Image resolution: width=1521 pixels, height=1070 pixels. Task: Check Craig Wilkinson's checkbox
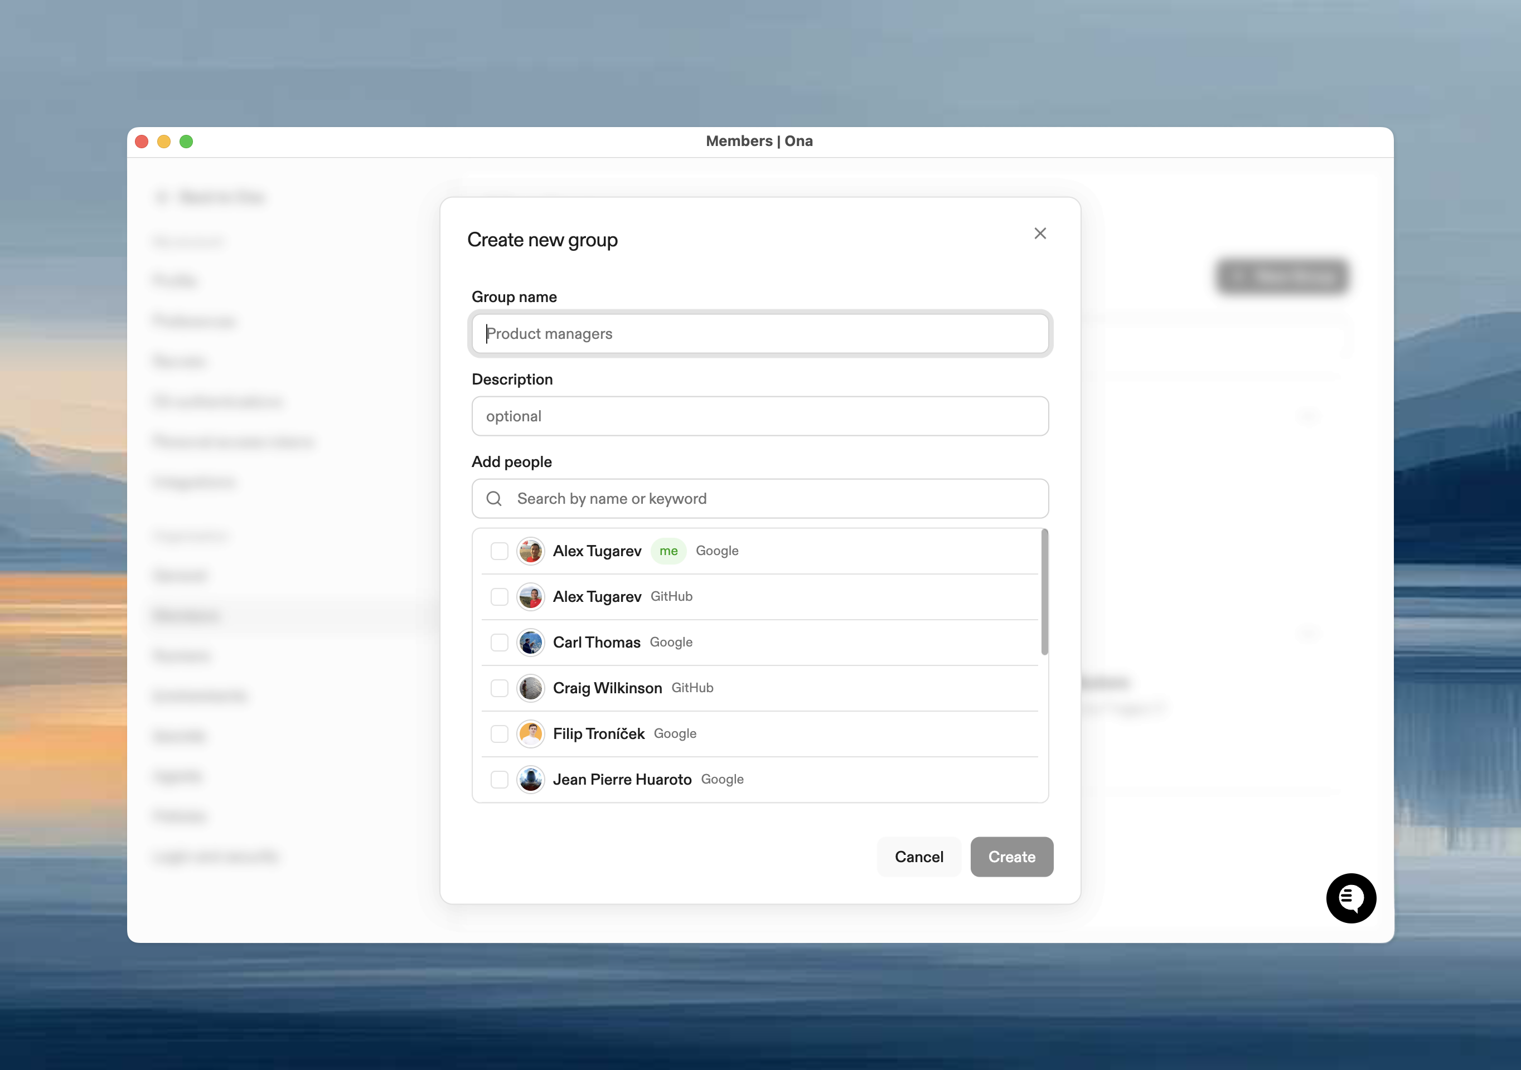point(499,688)
